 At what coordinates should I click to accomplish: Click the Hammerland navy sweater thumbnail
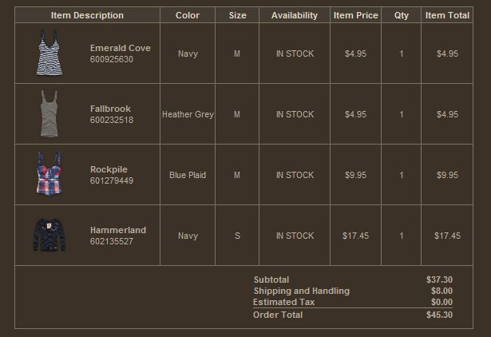coord(49,235)
